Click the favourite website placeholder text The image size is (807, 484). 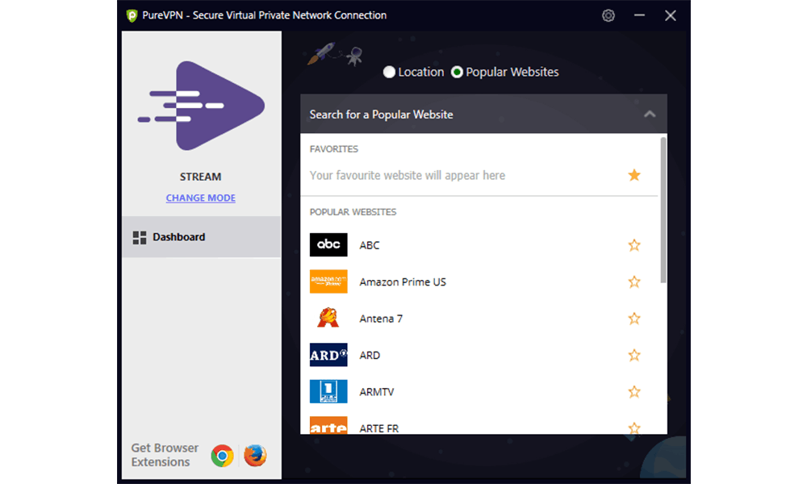(408, 175)
